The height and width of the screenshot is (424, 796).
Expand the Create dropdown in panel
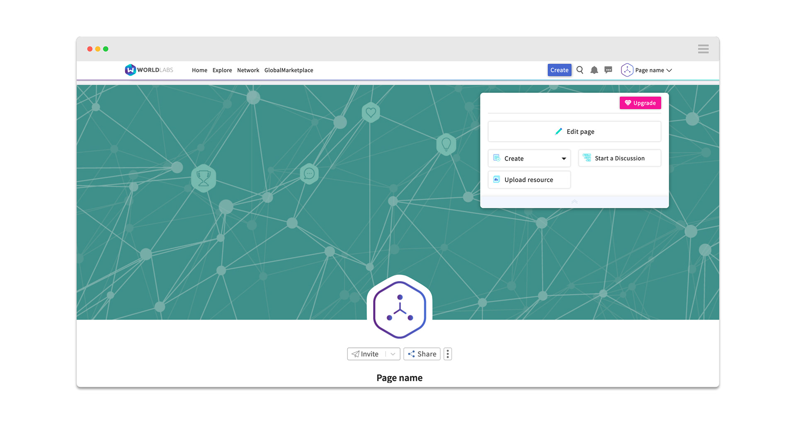(529, 159)
